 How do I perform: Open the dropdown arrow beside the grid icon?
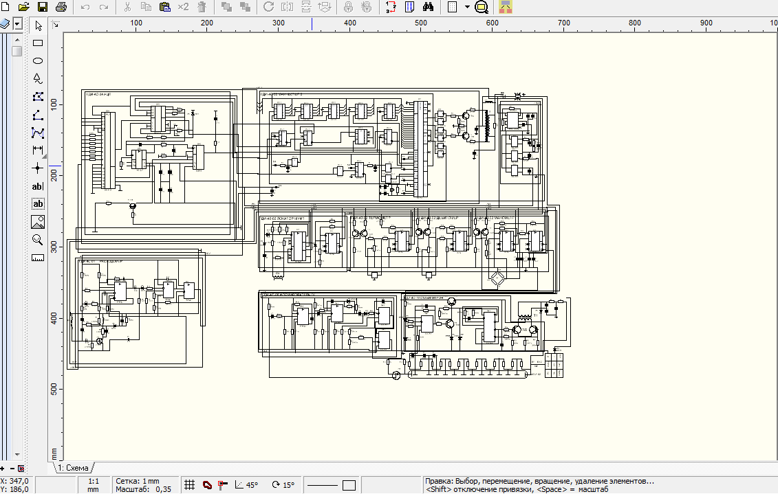(467, 7)
